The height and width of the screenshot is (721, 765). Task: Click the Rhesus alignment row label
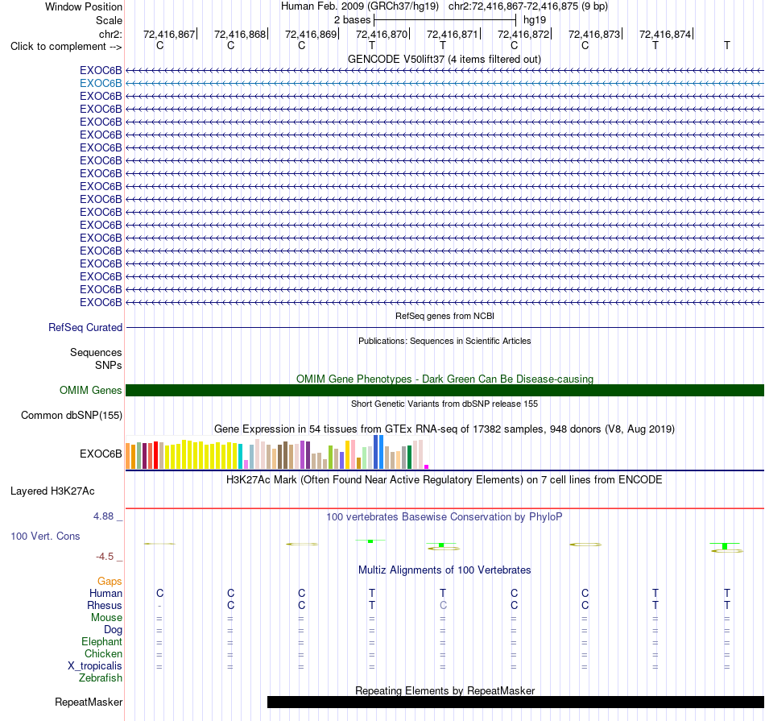pyautogui.click(x=105, y=605)
